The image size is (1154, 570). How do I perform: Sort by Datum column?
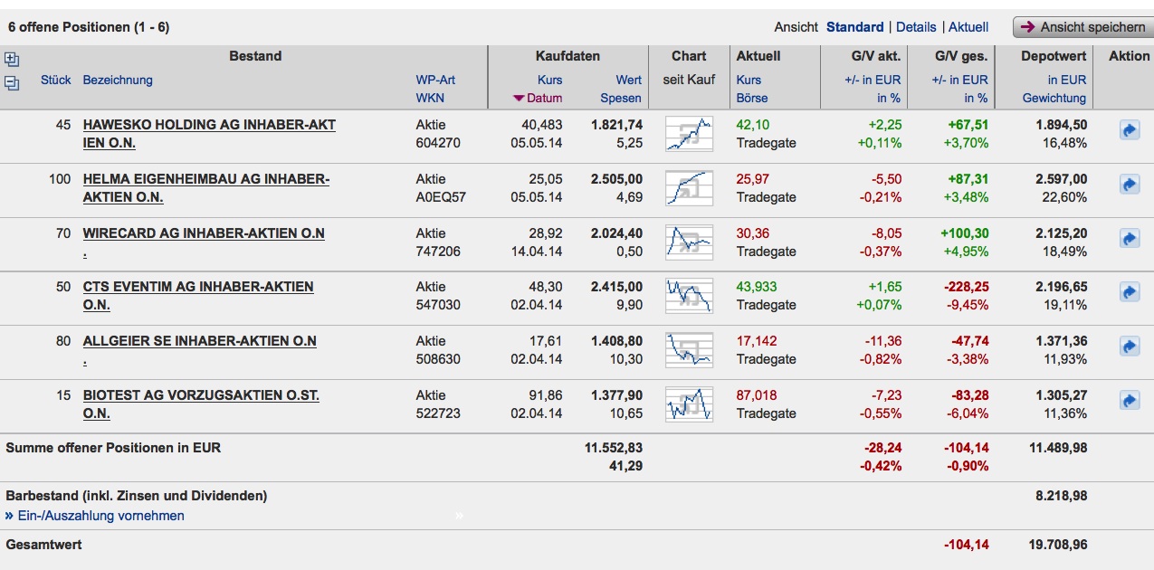(x=543, y=98)
